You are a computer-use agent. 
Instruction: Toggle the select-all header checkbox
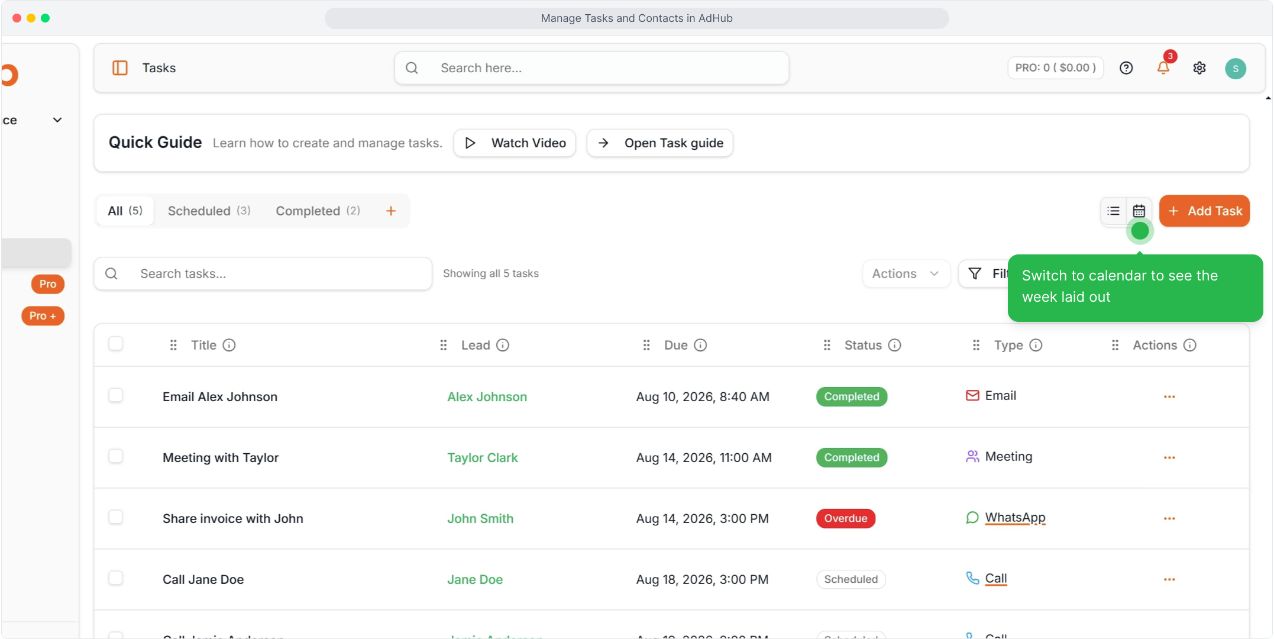point(116,344)
